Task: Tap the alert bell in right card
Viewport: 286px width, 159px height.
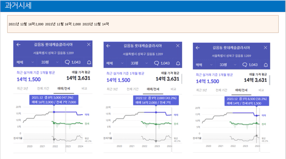Action: coord(266,65)
